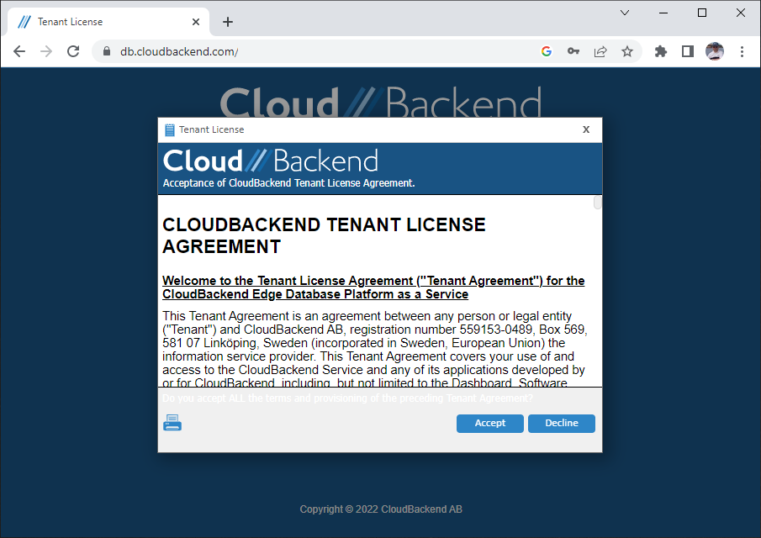Bookmark this page with star
Viewport: 761px width, 538px height.
pos(627,51)
